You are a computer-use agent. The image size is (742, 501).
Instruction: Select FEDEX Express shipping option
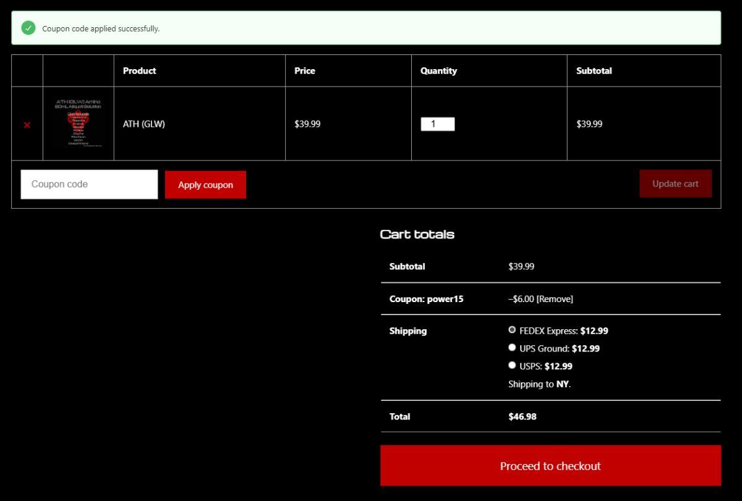tap(512, 330)
